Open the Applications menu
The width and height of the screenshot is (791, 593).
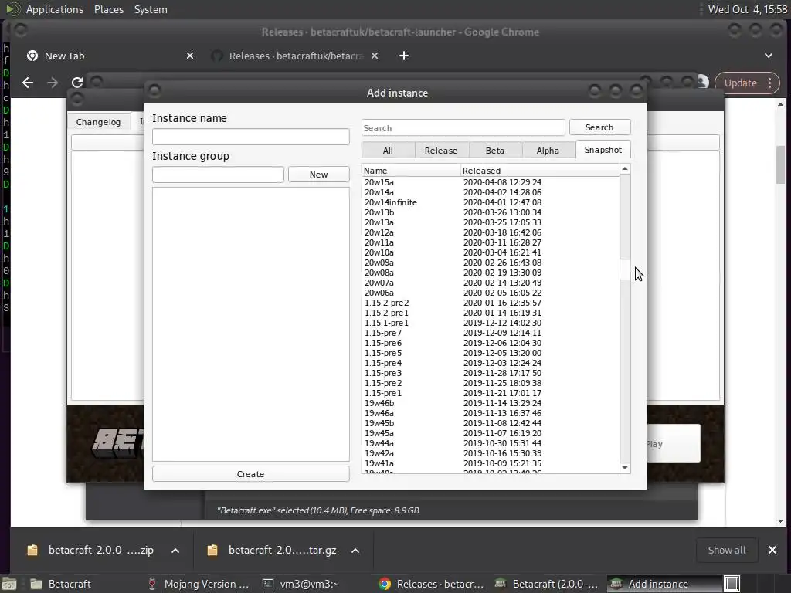click(55, 9)
